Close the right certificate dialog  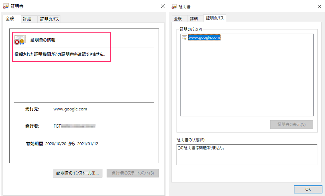[320, 6]
